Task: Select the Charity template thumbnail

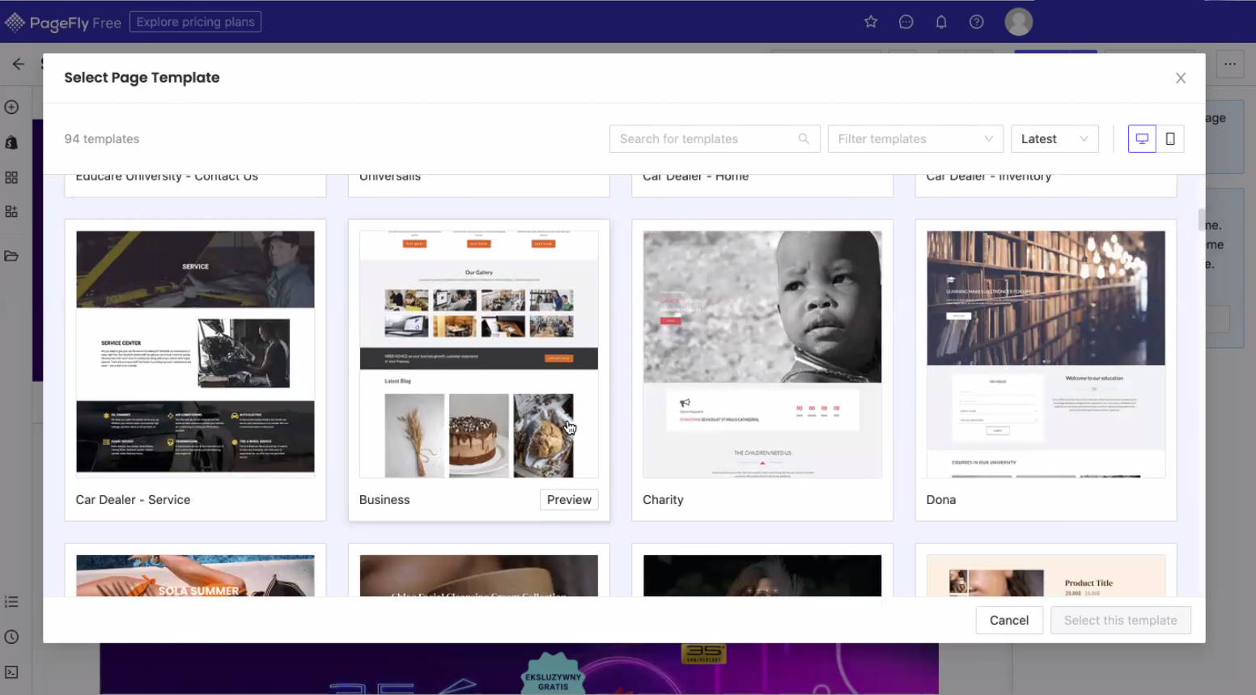Action: point(762,354)
